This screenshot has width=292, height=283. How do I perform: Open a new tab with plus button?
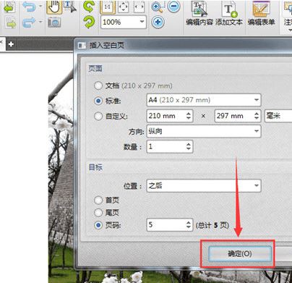[x=11, y=44]
